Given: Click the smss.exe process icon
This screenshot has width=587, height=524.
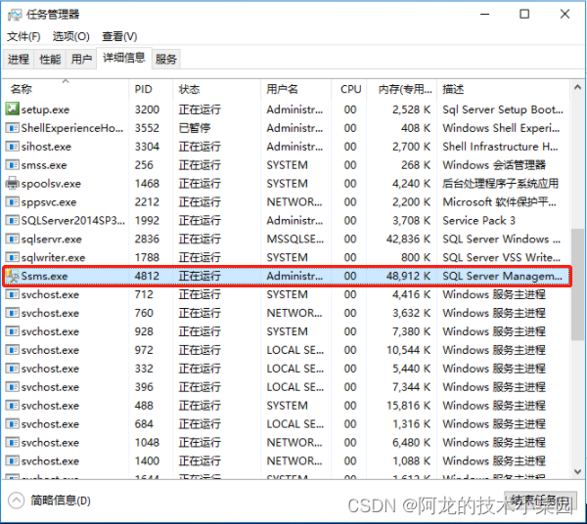Looking at the screenshot, I should point(12,165).
